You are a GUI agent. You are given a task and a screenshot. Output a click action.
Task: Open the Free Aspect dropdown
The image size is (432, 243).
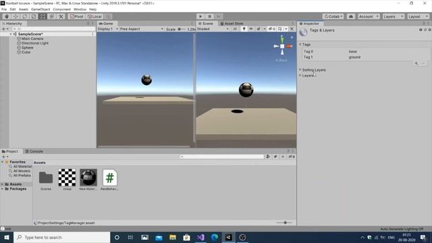click(142, 29)
